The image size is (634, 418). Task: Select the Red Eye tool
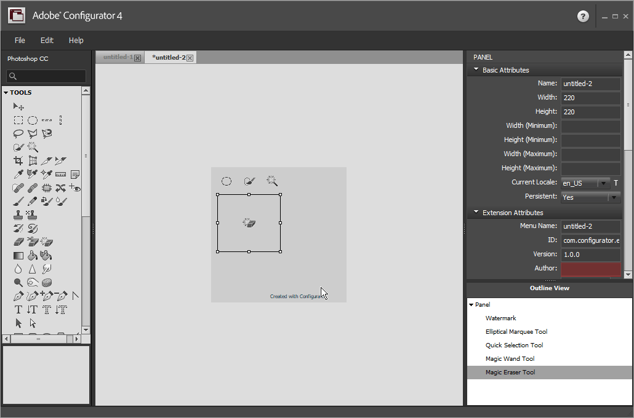(75, 188)
